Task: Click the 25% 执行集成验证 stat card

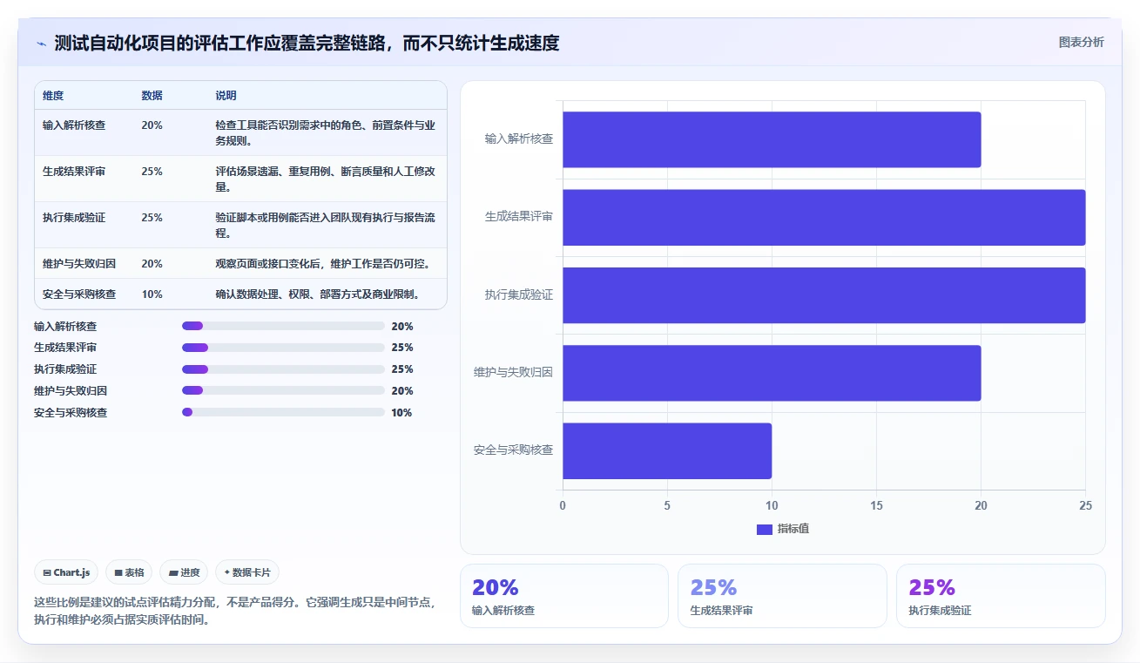Action: tap(1001, 596)
